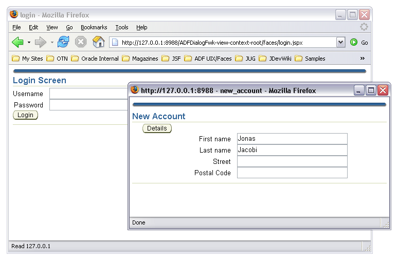Open the ADF UIX/Faces bookmark folder
This screenshot has width=397, height=261.
pos(208,59)
